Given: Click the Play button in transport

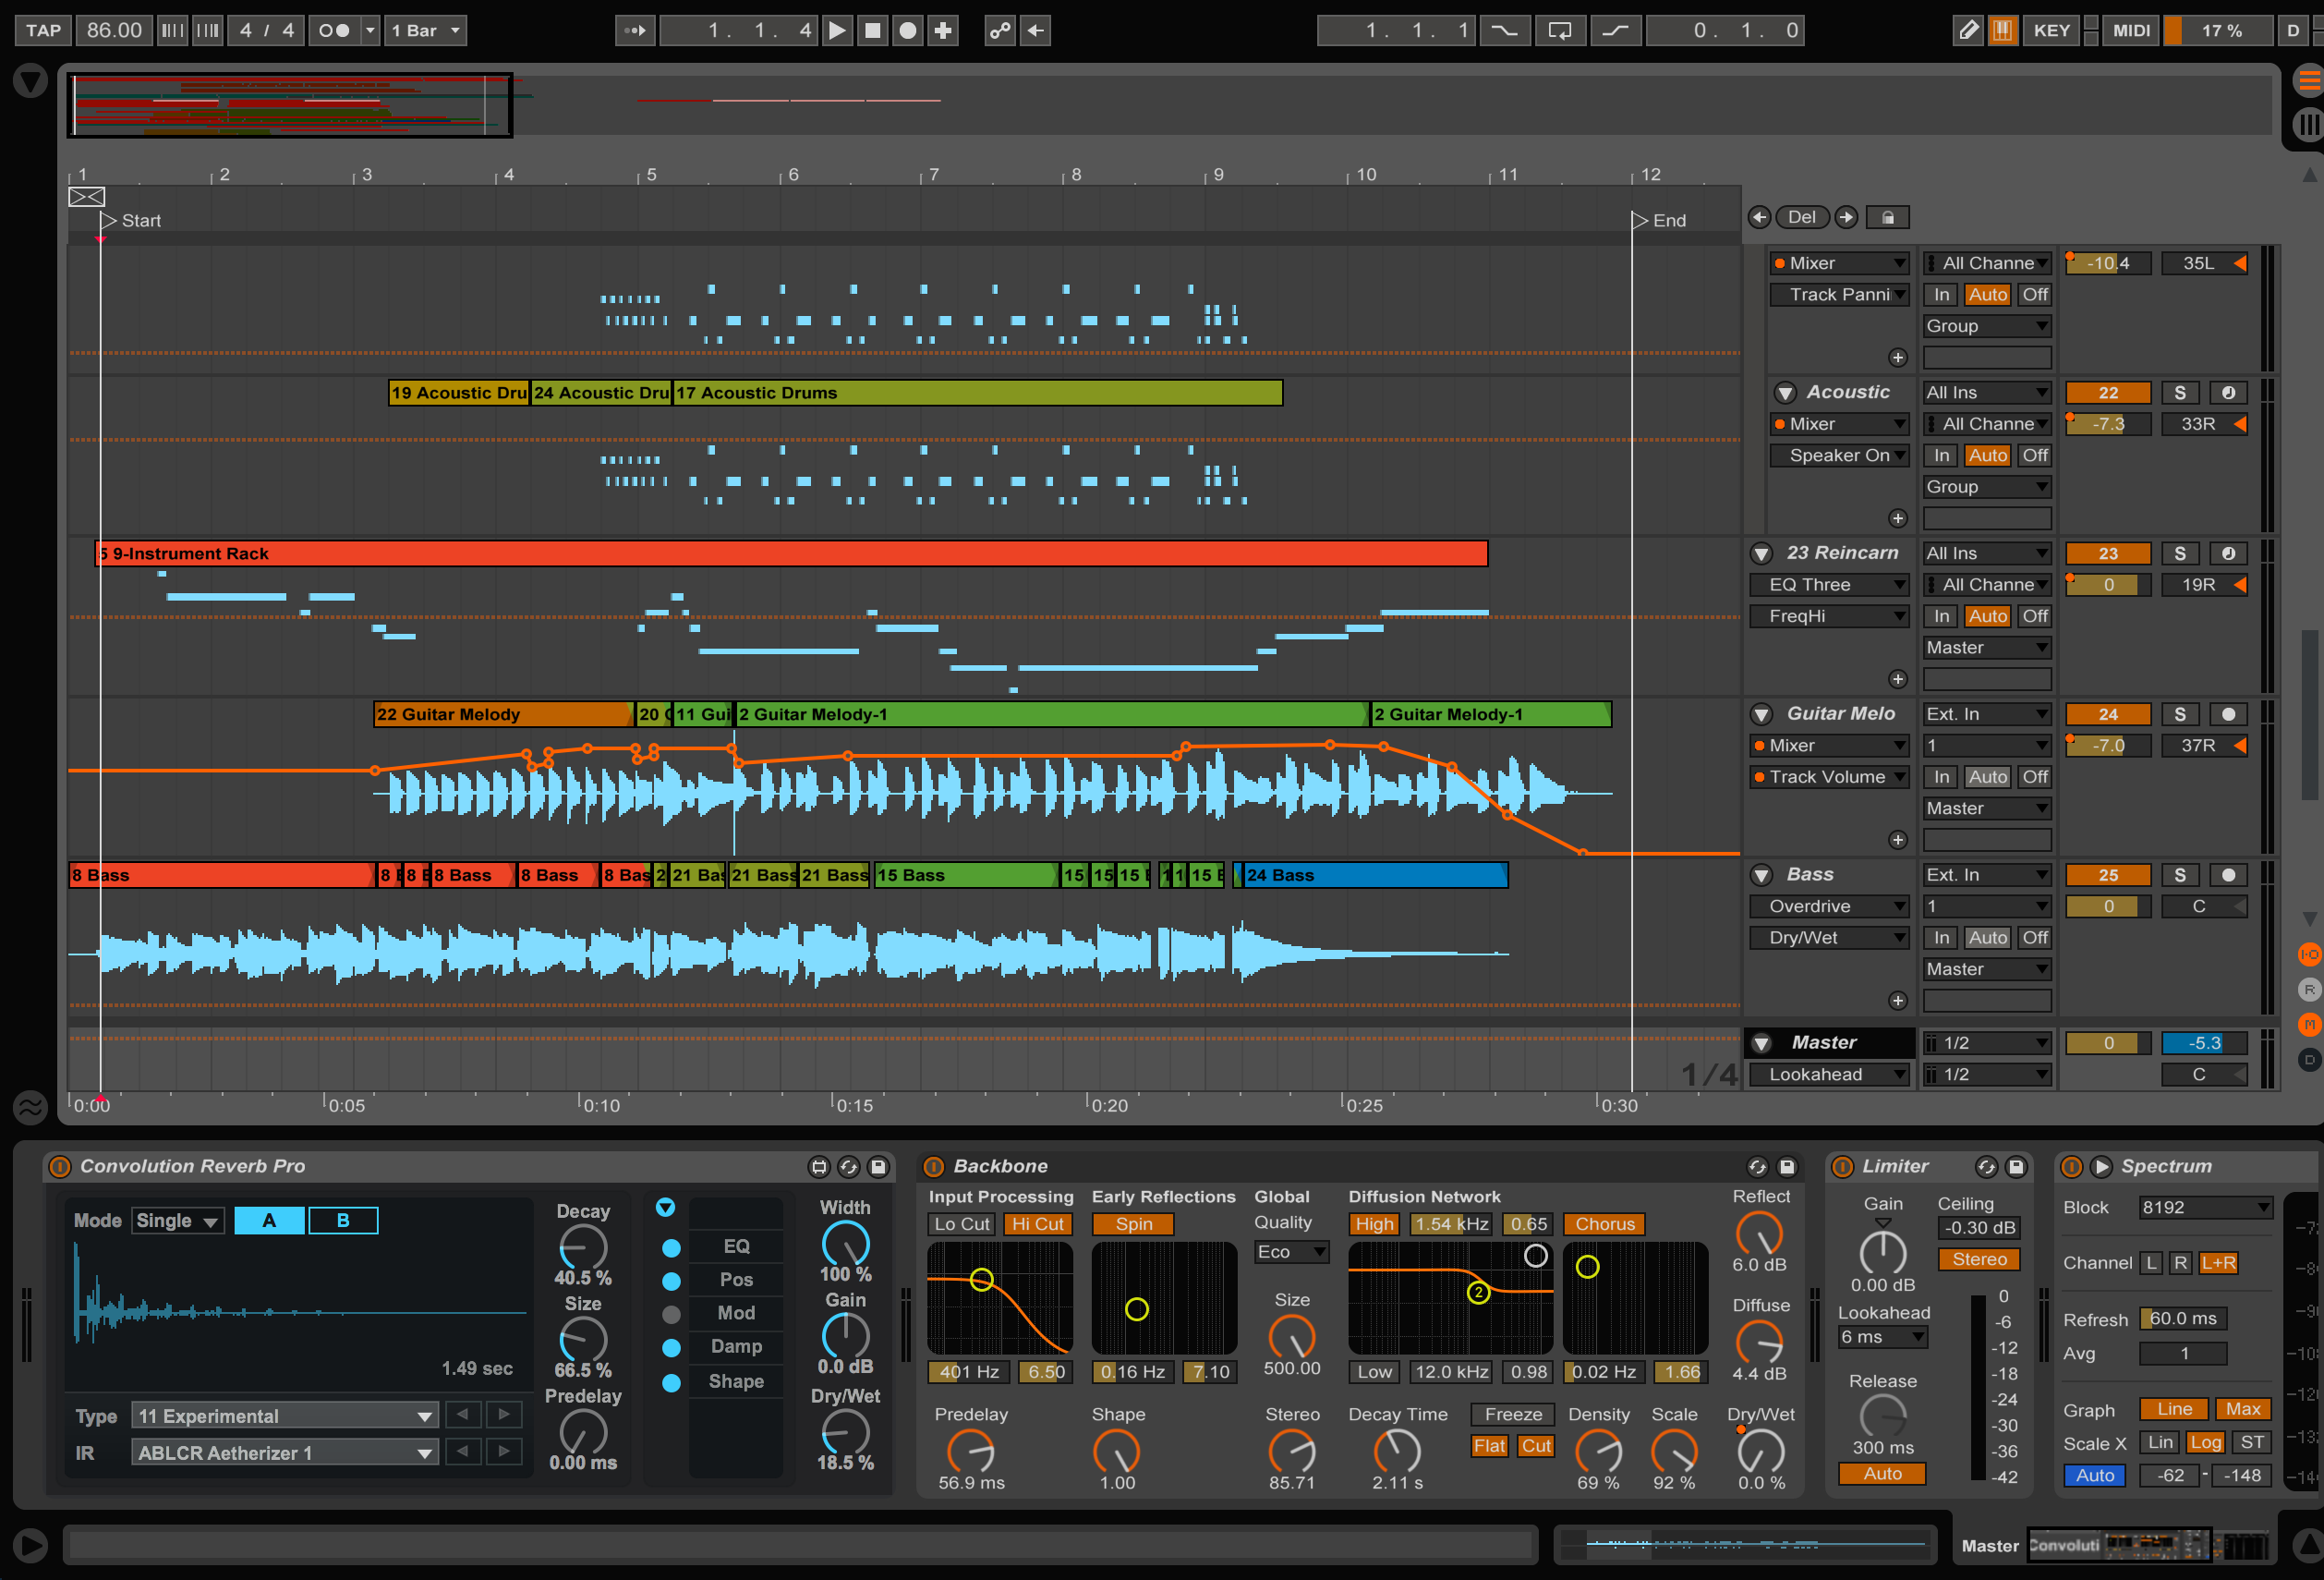Looking at the screenshot, I should pyautogui.click(x=837, y=30).
